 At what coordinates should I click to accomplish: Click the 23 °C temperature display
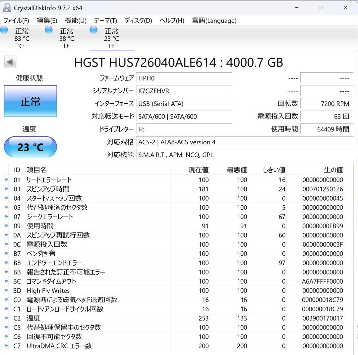(30, 147)
